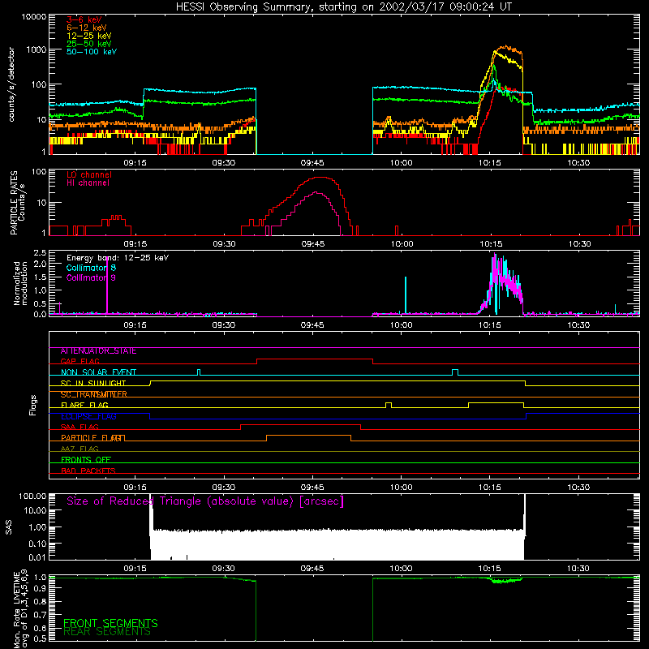Viewport: 649px width, 649px height.
Task: Click the counts/s/detector axis title
Action: tap(11, 84)
